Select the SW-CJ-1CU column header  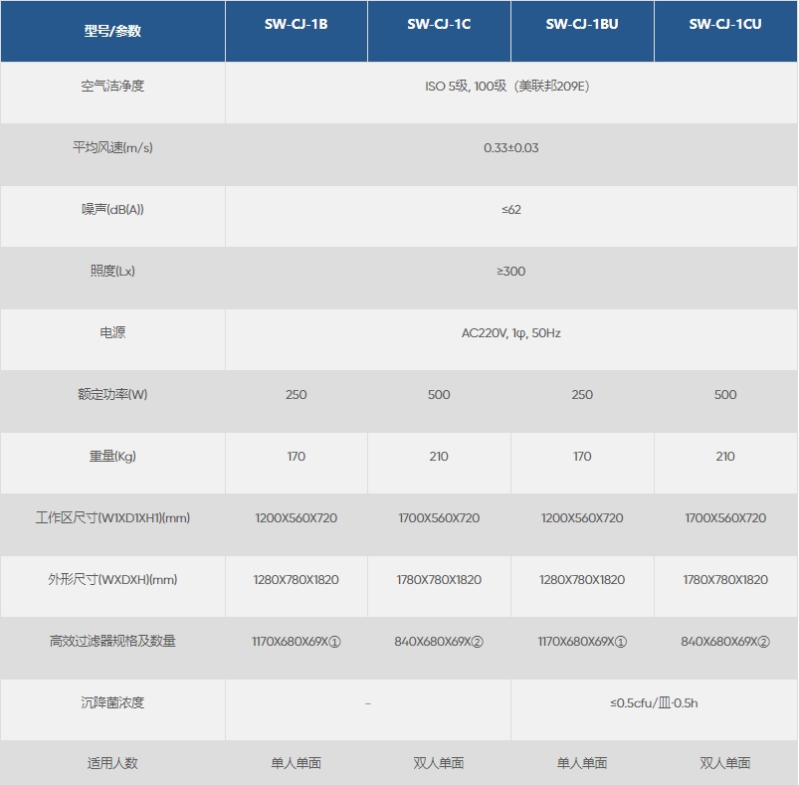point(725,24)
